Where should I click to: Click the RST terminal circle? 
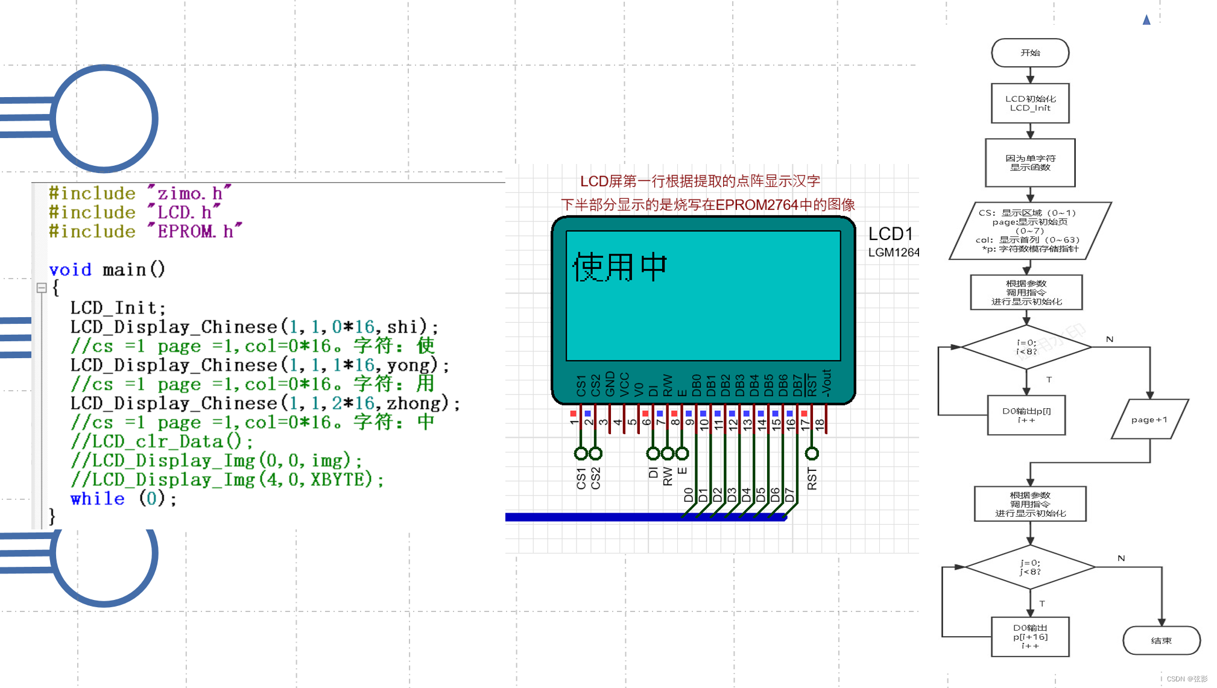coord(812,453)
